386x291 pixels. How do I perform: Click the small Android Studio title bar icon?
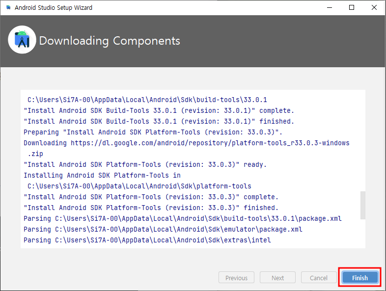pos(8,7)
